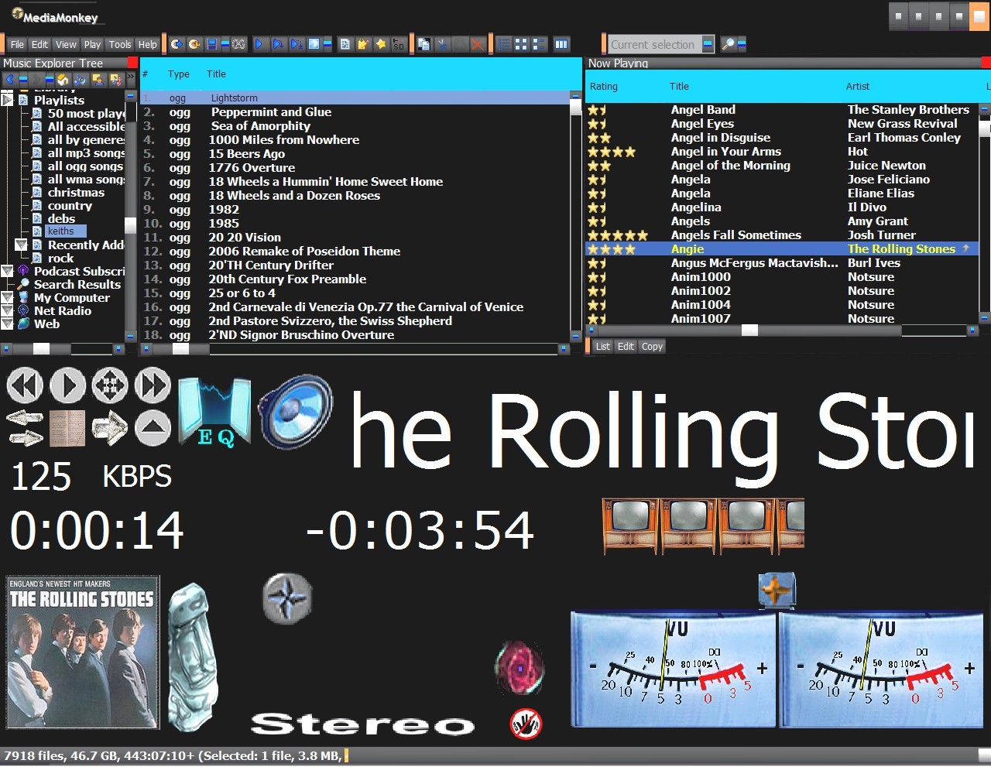The height and width of the screenshot is (767, 991).
Task: Click the rewind previous track button
Action: pyautogui.click(x=25, y=385)
